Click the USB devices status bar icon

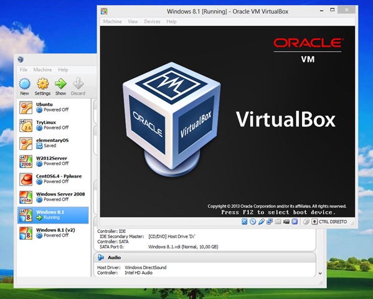click(261, 222)
